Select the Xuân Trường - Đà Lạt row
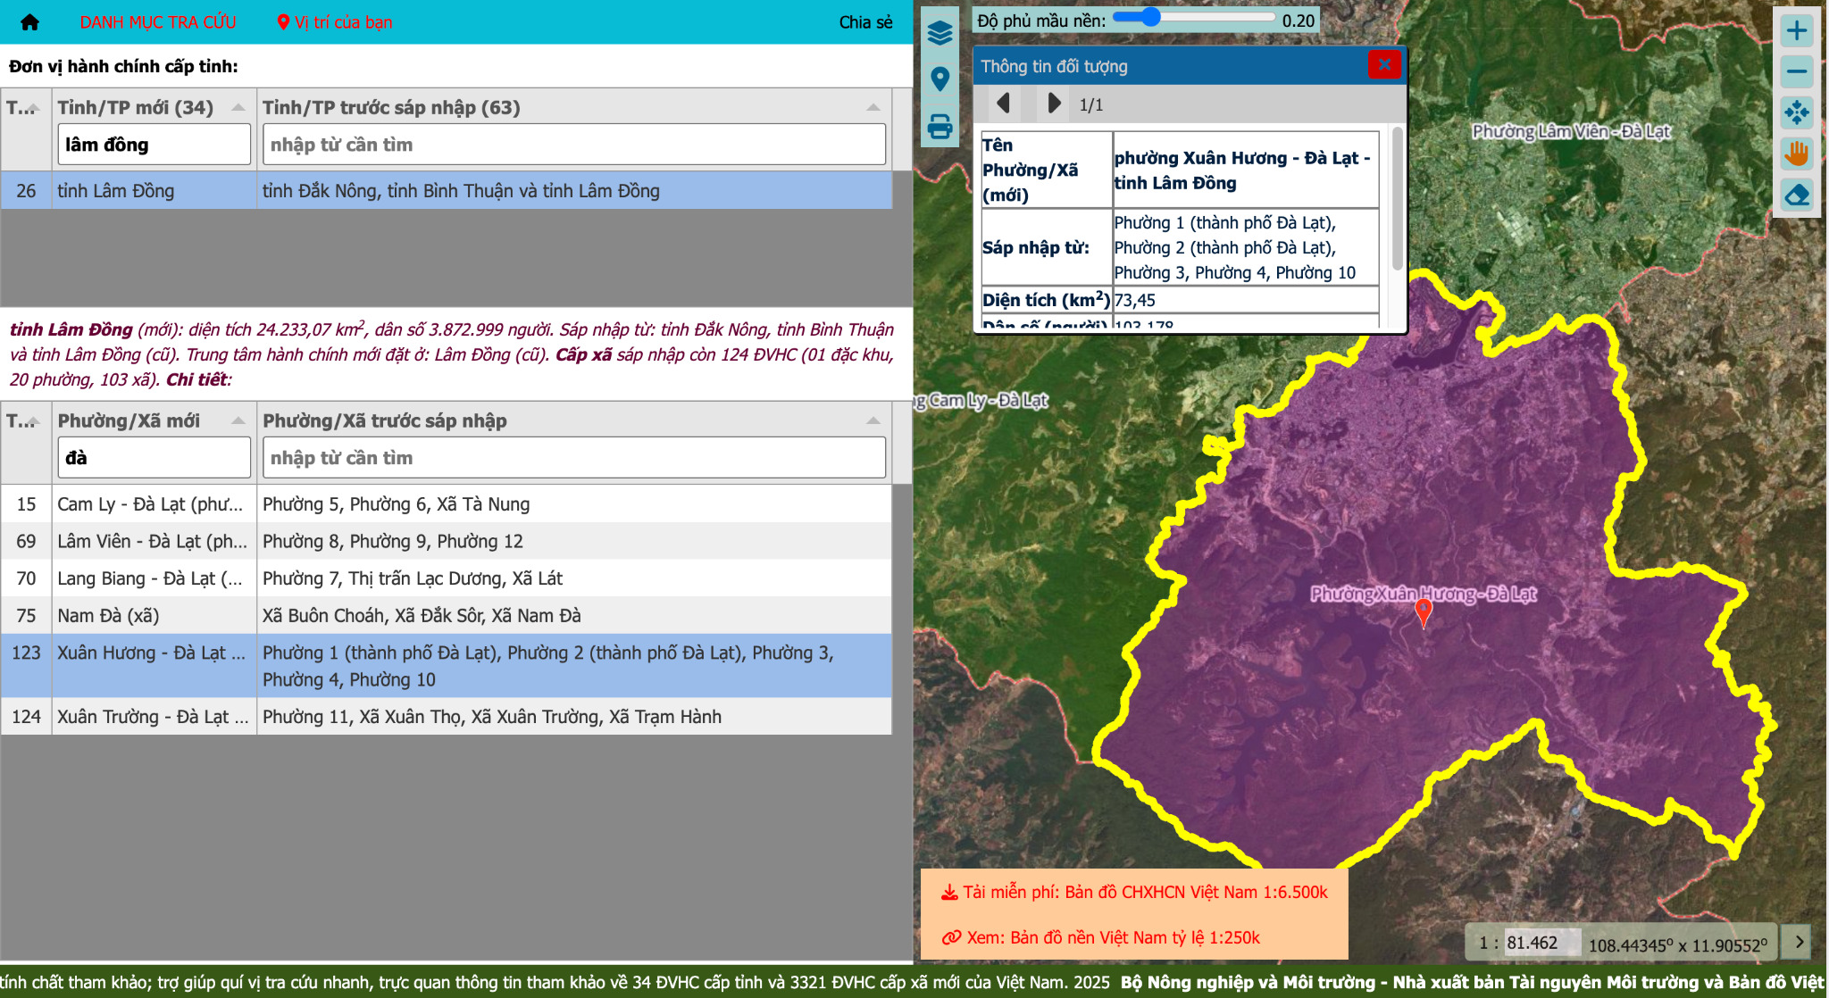The width and height of the screenshot is (1829, 998). 447,717
